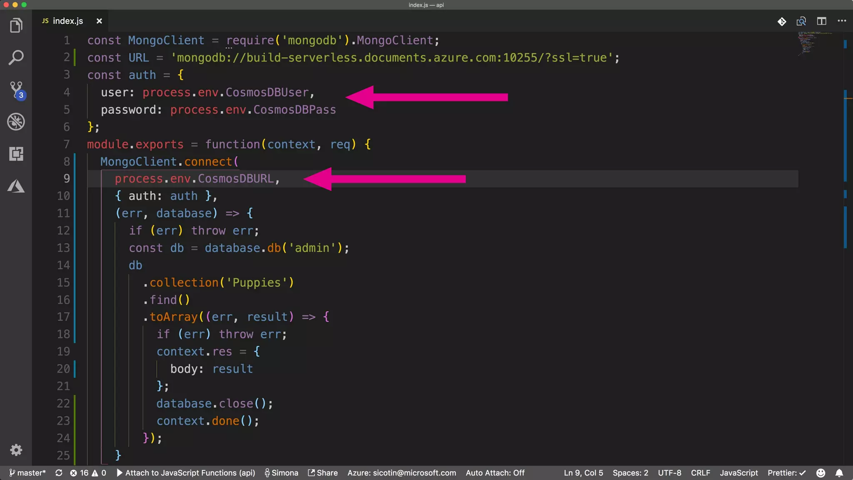853x480 pixels.
Task: Change the JavaScript language mode
Action: coord(738,473)
